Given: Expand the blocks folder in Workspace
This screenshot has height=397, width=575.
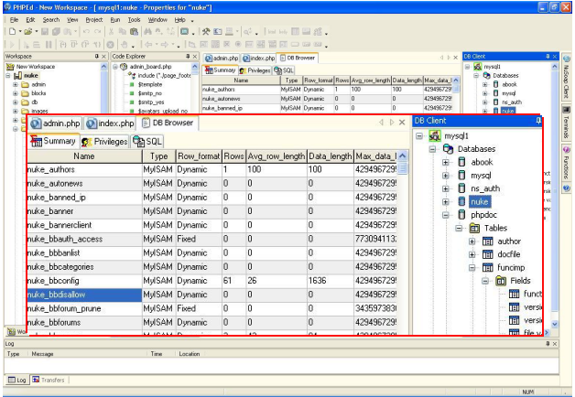Looking at the screenshot, I should tap(16, 93).
